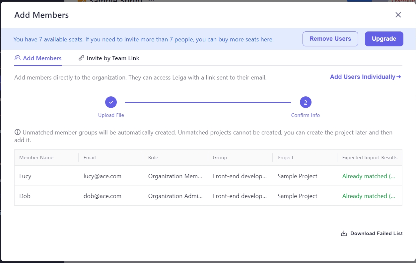Image resolution: width=416 pixels, height=263 pixels.
Task: Click the Remove Users button
Action: (330, 39)
